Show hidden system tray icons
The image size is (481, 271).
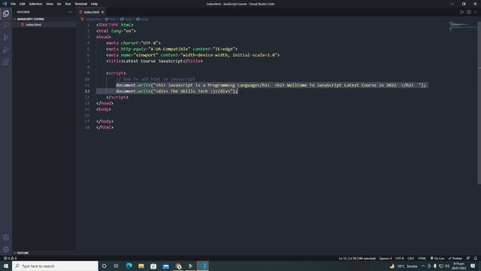(x=423, y=266)
